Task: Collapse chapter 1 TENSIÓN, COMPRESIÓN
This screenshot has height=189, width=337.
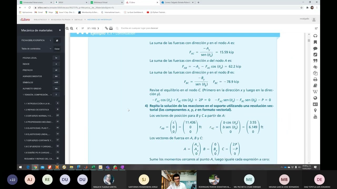Action: (x=51, y=95)
